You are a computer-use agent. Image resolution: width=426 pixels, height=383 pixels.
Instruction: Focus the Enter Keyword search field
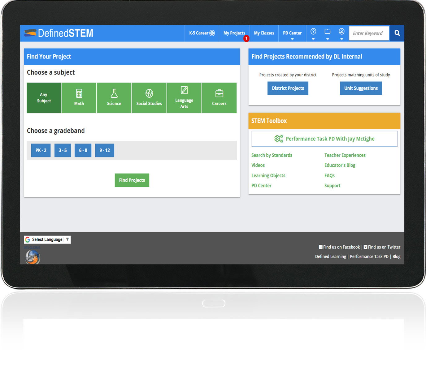click(369, 33)
